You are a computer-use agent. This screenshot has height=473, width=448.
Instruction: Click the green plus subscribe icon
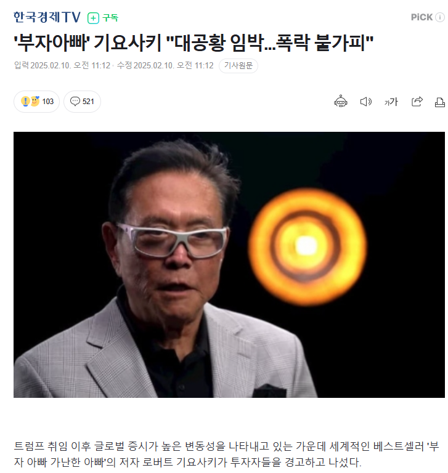(93, 18)
